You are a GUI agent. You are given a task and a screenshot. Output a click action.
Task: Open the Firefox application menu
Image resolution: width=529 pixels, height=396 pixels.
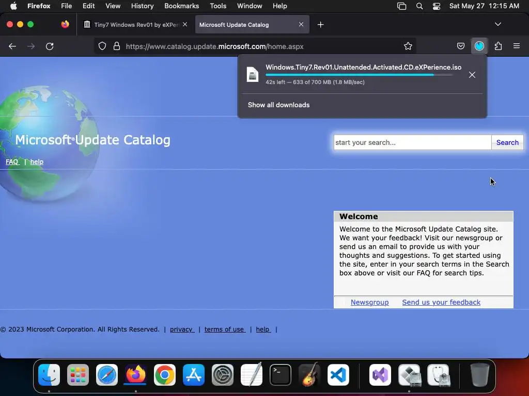[39, 6]
